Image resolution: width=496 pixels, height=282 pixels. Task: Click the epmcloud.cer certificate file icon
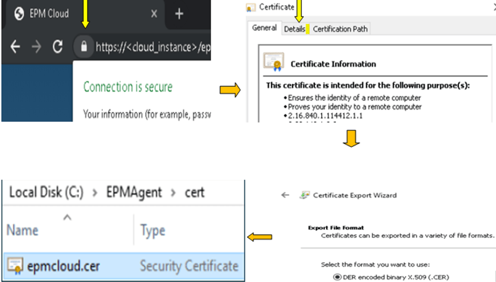(15, 265)
